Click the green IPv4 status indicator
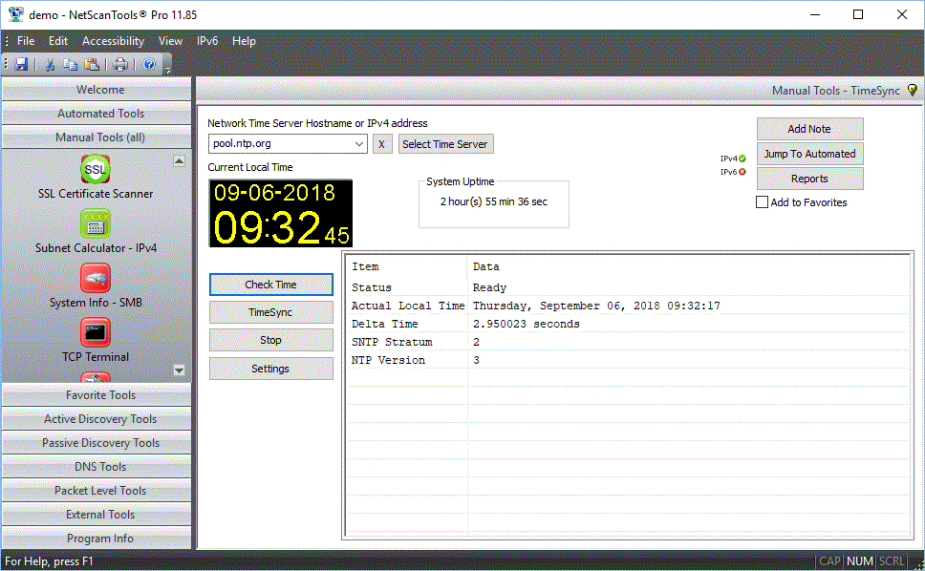 [x=742, y=159]
